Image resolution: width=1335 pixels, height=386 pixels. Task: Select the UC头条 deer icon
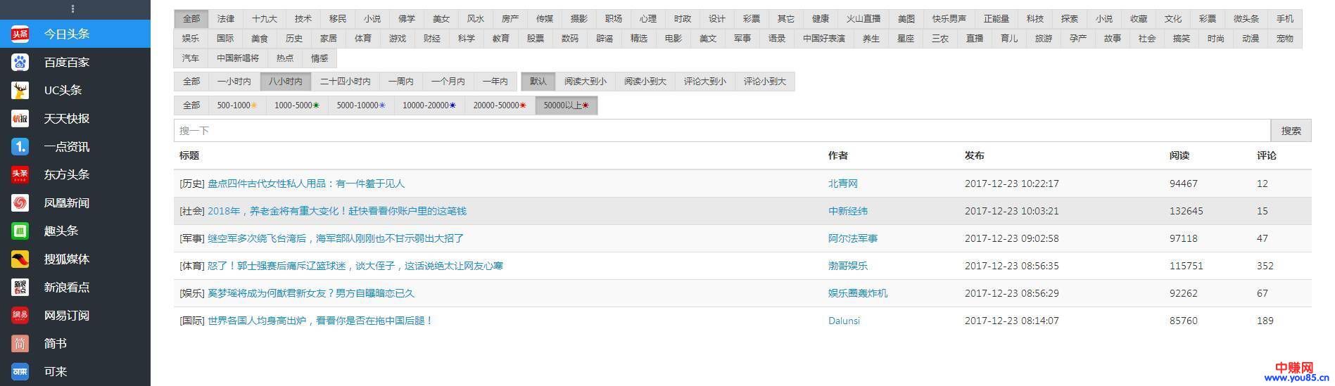tap(20, 91)
